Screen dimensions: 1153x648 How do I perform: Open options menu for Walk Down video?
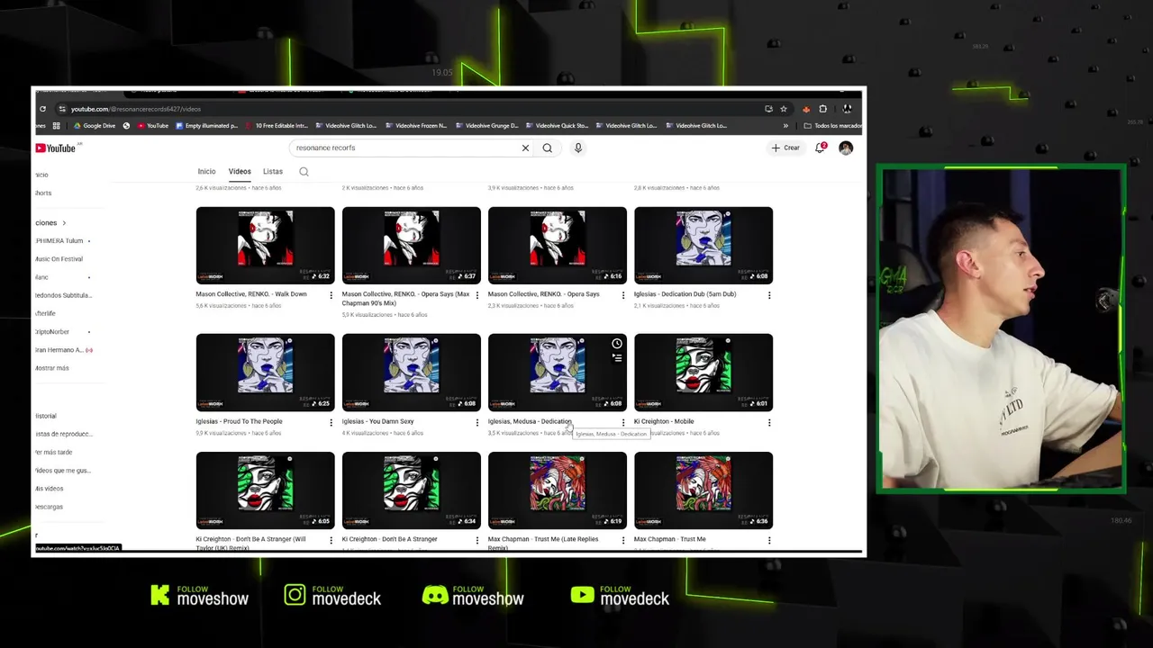pos(331,295)
